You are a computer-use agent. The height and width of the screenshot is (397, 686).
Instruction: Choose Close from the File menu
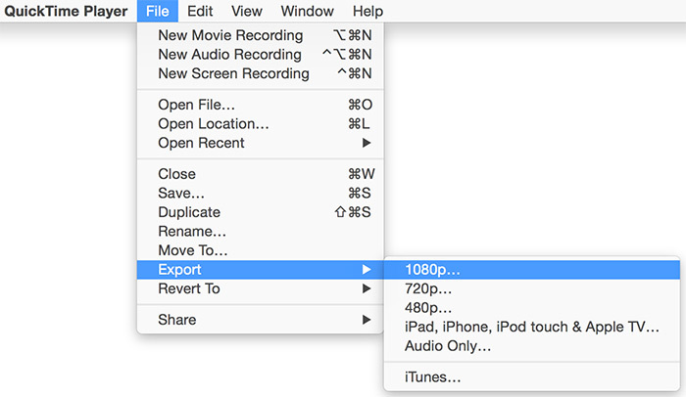[x=261, y=174]
